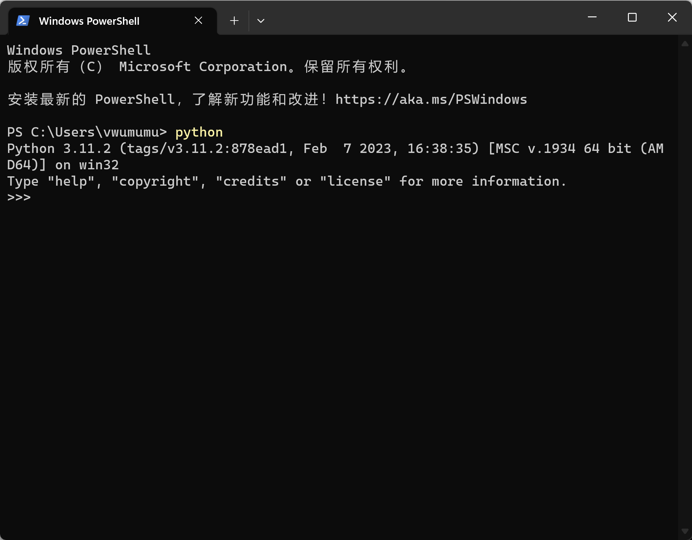Expand the new tab profiles dropdown chevron
Screen dimensions: 692x540
coord(261,21)
